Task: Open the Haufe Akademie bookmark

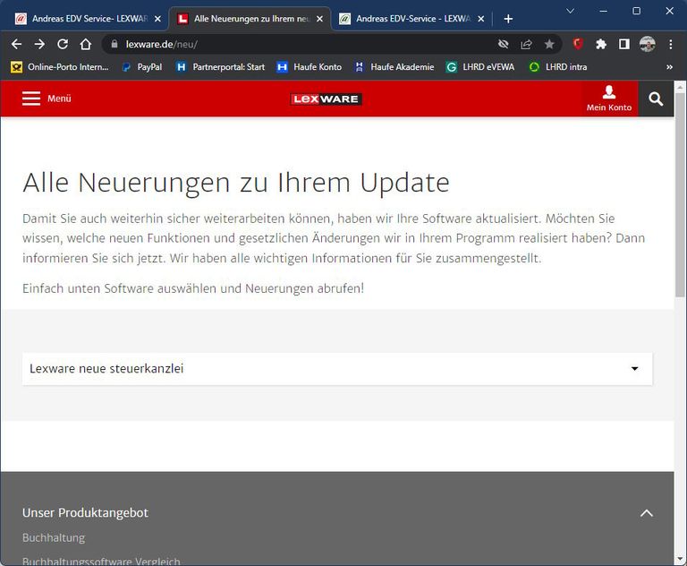Action: 394,66
